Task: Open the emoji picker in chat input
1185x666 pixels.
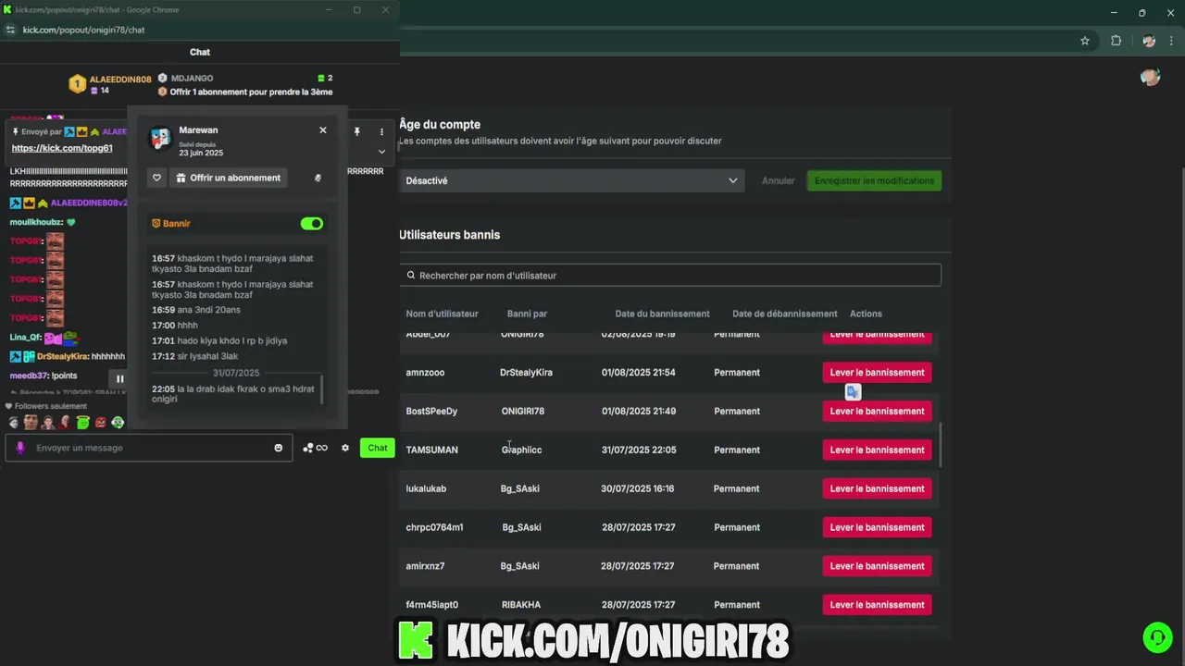Action: [x=278, y=448]
